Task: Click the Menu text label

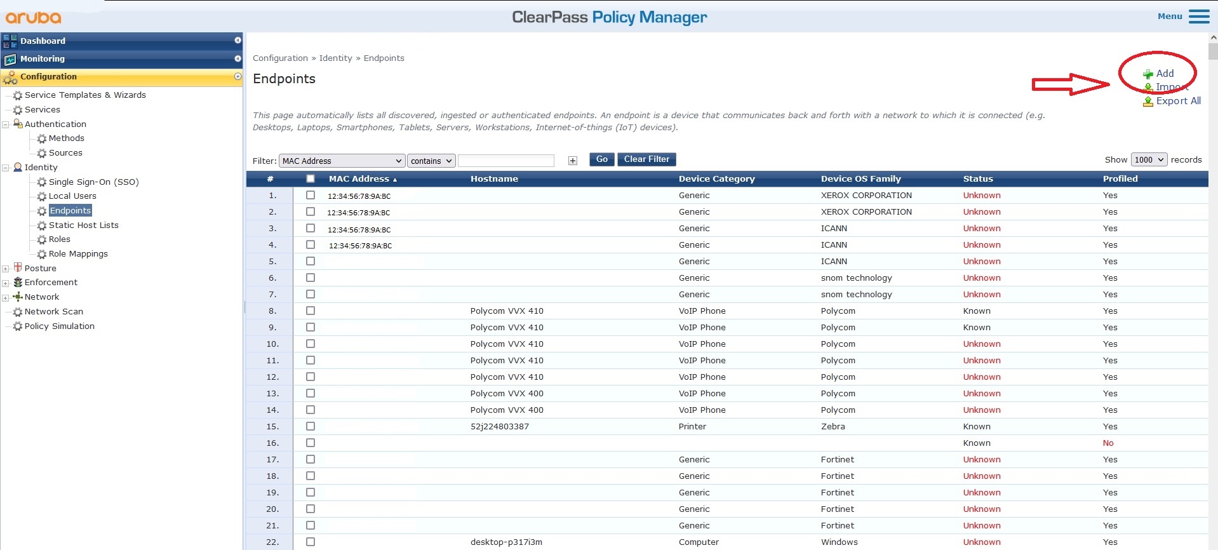Action: [1170, 17]
